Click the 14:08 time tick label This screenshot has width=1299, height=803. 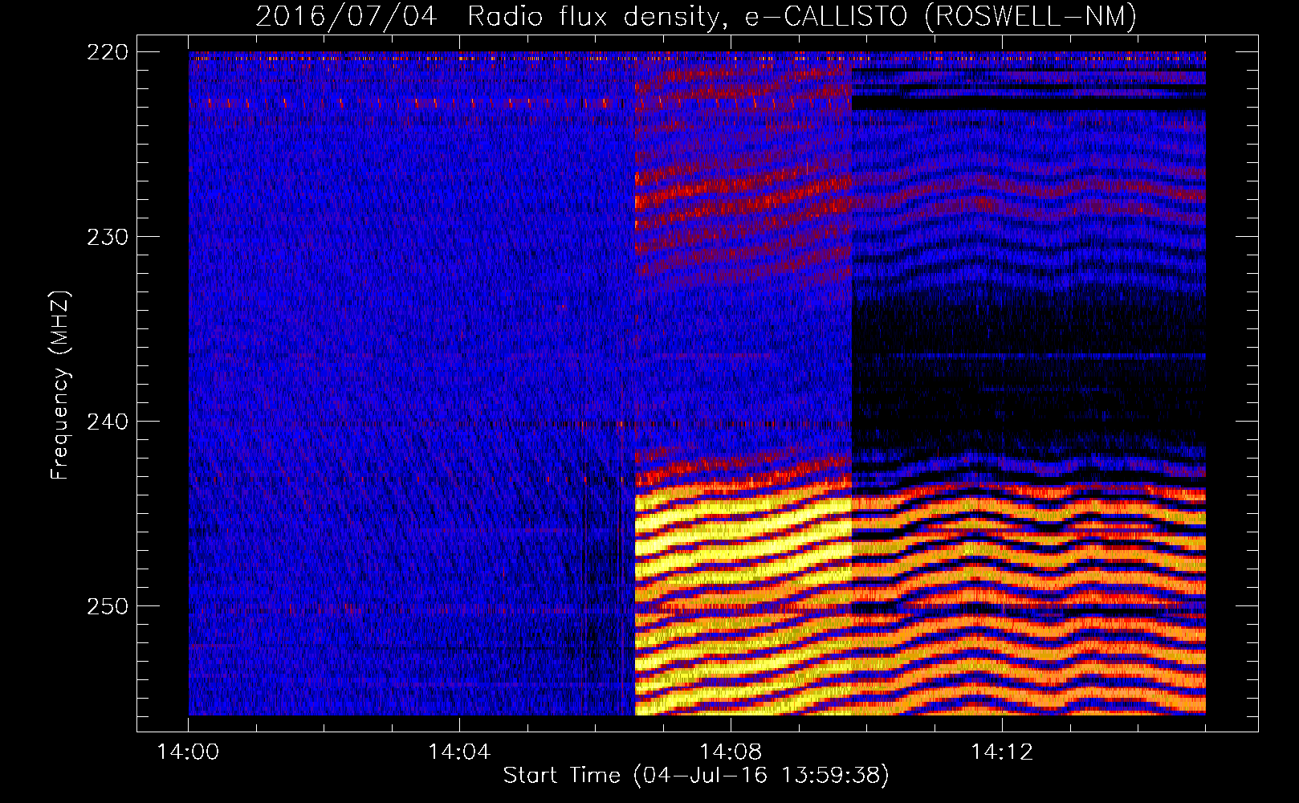click(x=731, y=752)
